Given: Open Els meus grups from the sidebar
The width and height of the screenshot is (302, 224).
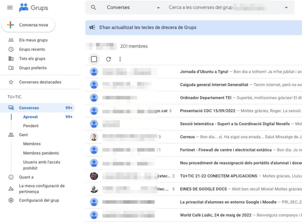Looking at the screenshot, I should (33, 40).
